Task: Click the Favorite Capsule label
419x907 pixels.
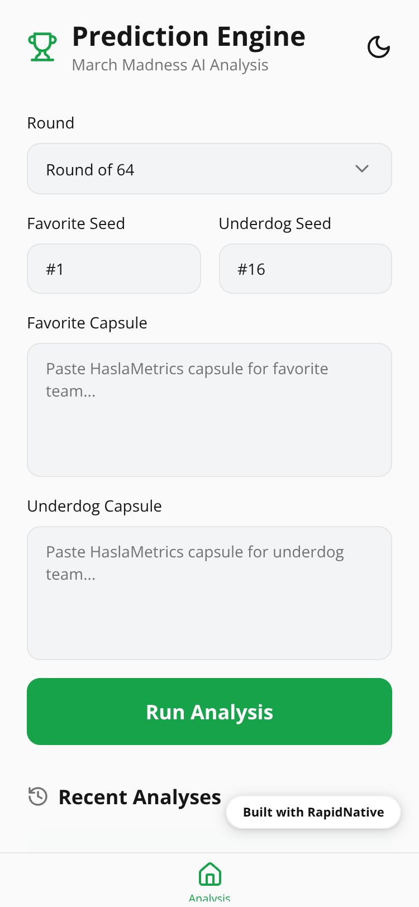Action: (x=87, y=323)
